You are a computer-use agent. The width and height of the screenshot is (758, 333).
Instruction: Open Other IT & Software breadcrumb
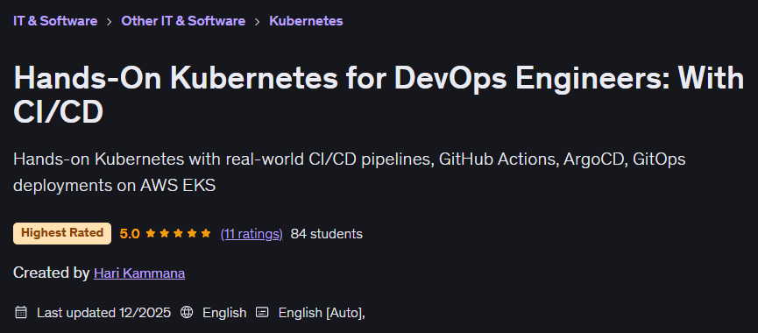tap(183, 21)
